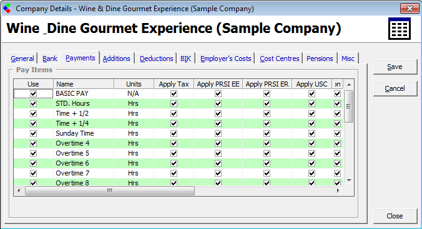Switch to the Deductions tab
This screenshot has height=229, width=422.
coord(156,58)
